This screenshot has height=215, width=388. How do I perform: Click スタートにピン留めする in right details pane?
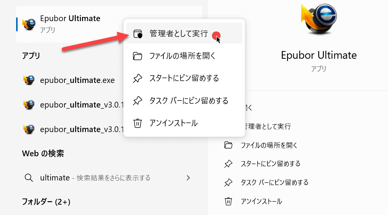pos(270,164)
